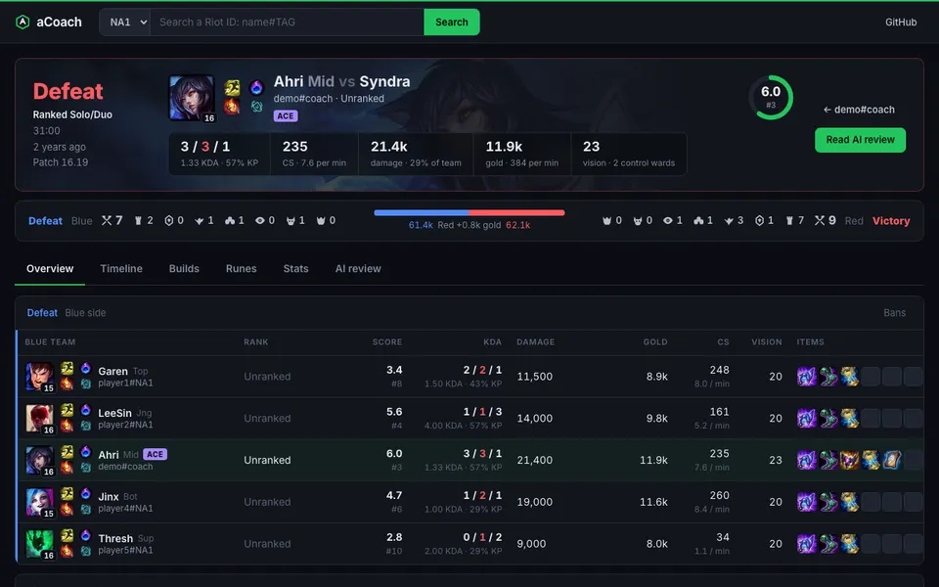This screenshot has width=939, height=587.
Task: Click the ACE badge under demo#coach
Action: (286, 116)
